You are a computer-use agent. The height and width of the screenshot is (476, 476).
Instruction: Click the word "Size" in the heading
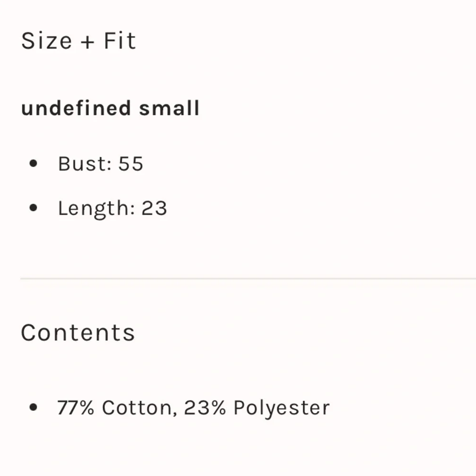[x=47, y=40]
